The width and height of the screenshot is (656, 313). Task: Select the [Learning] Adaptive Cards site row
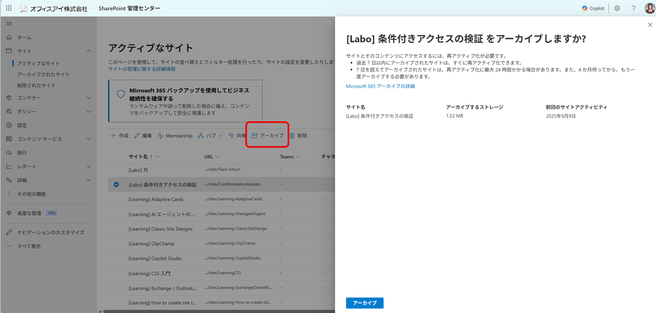pos(156,199)
